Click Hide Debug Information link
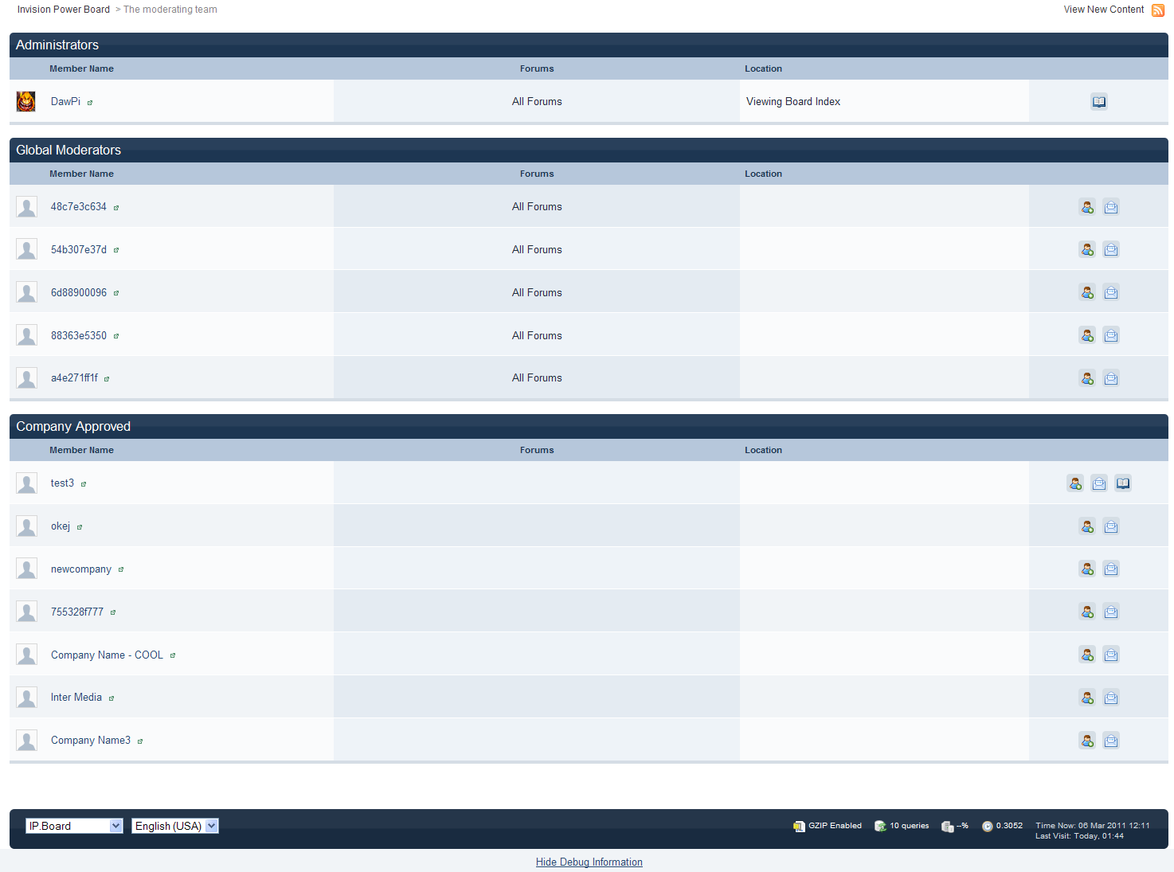 [589, 862]
